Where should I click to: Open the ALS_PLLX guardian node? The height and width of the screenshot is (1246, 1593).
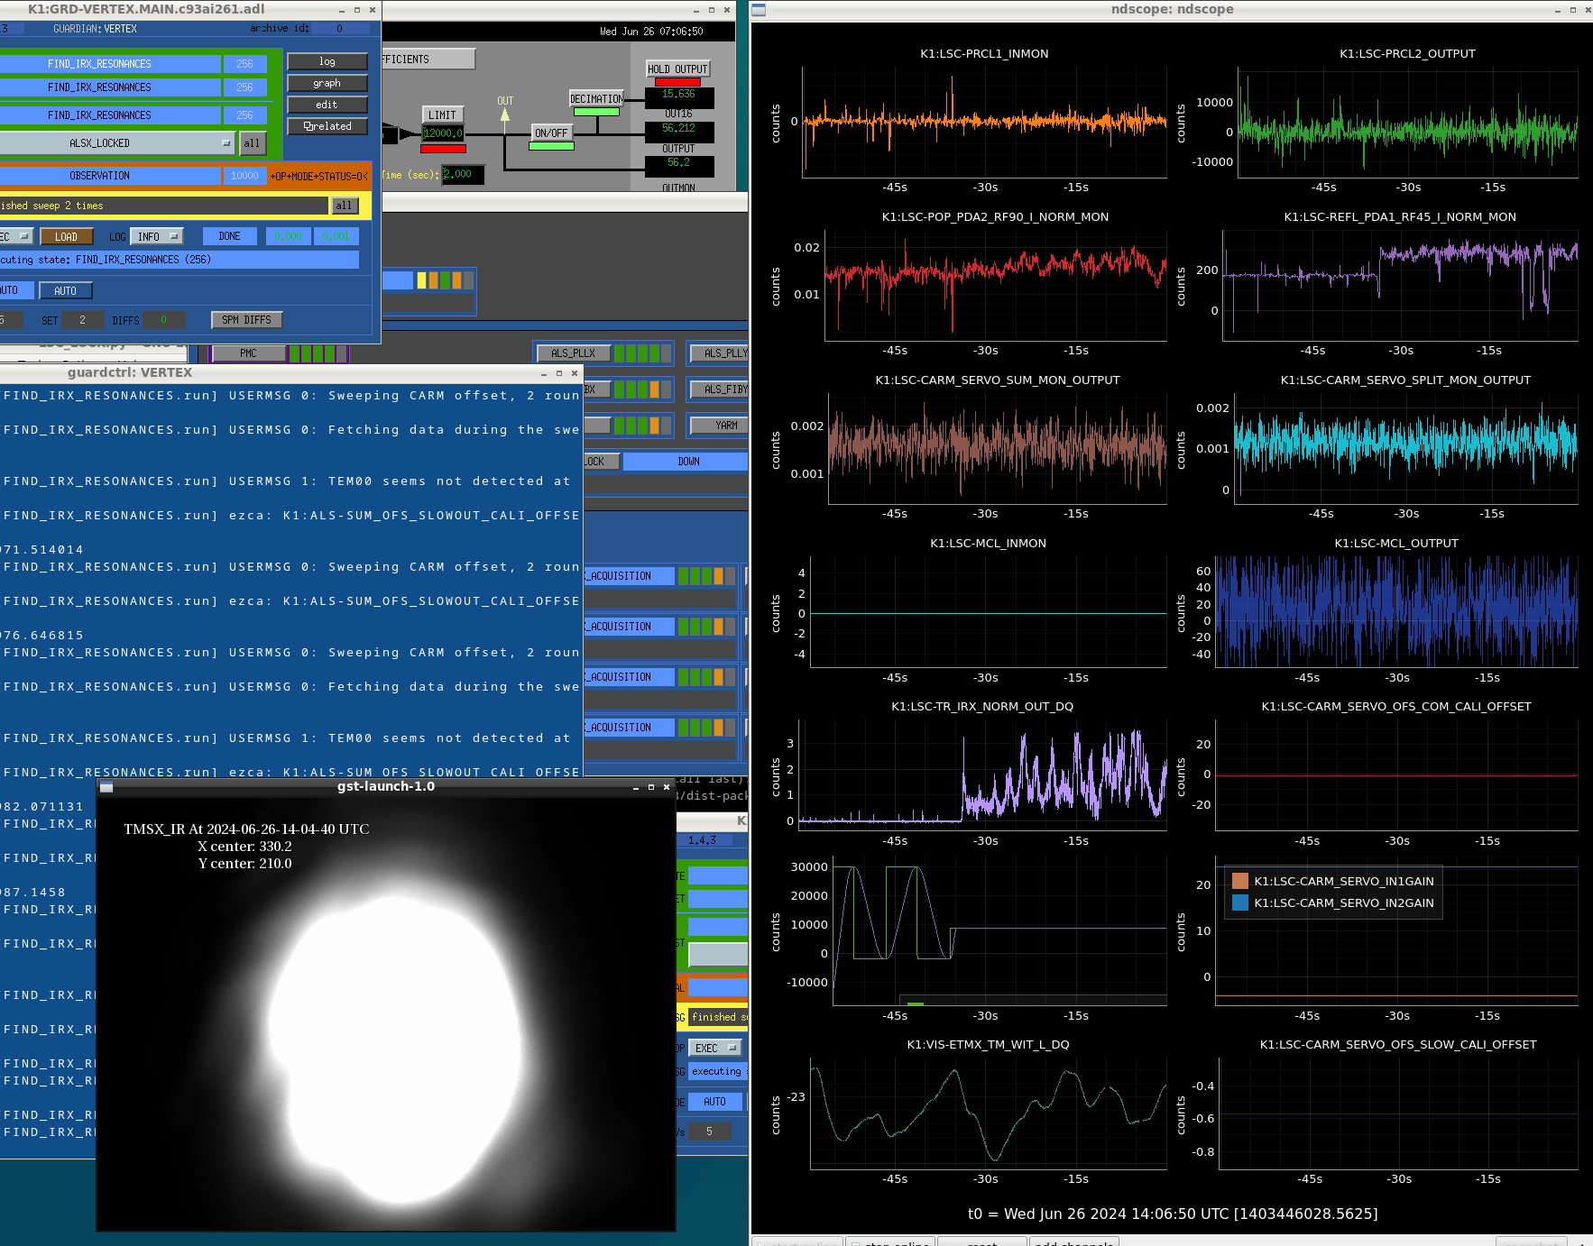click(x=574, y=353)
